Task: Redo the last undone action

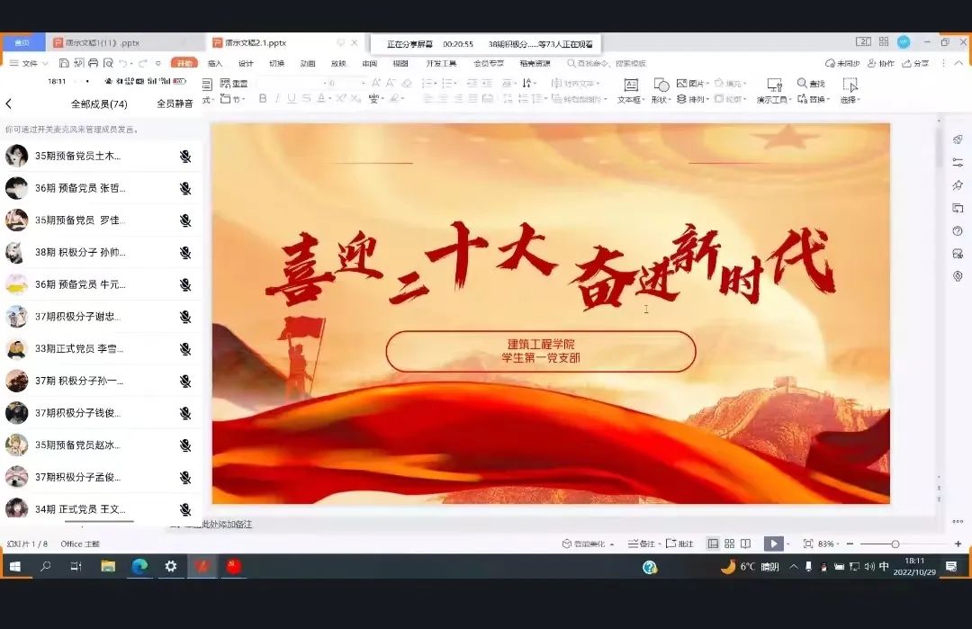Action: [x=142, y=63]
